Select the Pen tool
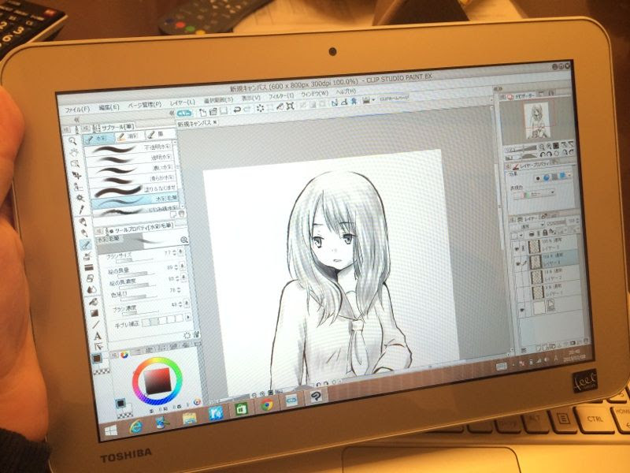 click(83, 222)
